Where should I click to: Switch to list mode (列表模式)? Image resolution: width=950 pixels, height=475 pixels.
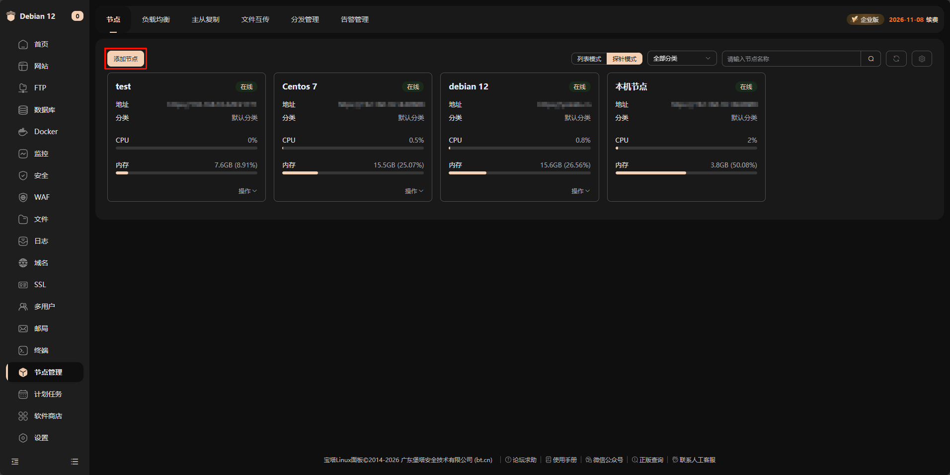[589, 59]
